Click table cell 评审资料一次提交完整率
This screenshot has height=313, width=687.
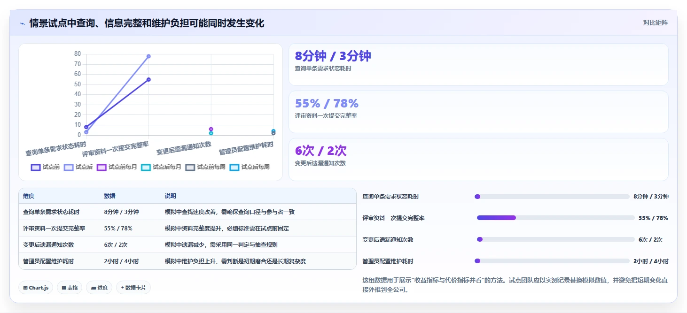point(54,229)
